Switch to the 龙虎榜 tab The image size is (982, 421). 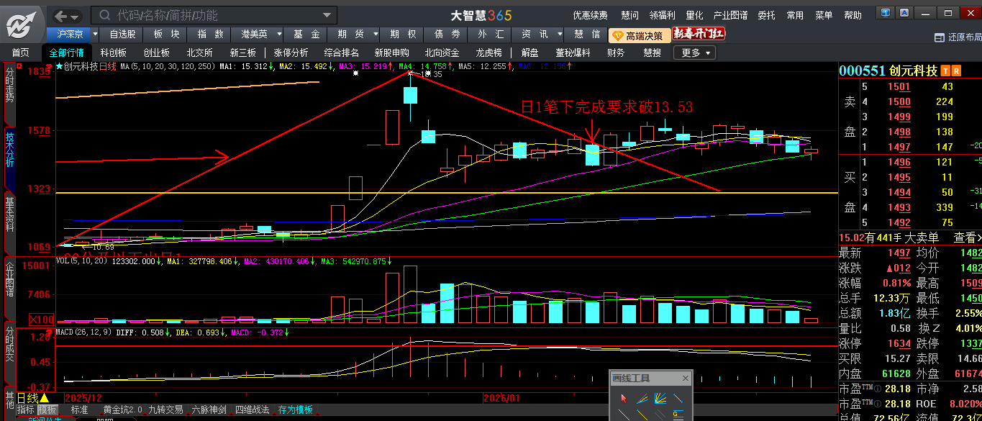(x=487, y=53)
